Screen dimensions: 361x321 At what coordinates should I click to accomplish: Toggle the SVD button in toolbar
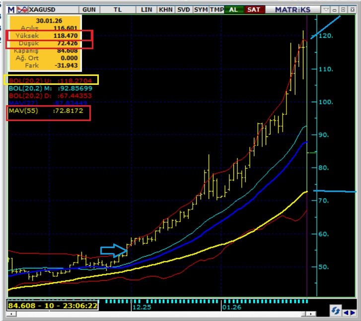pyautogui.click(x=183, y=9)
